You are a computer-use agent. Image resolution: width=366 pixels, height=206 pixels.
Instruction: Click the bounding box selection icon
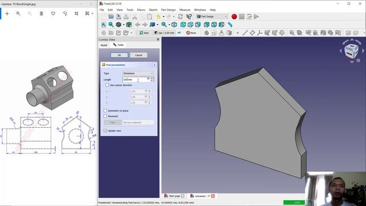pyautogui.click(x=129, y=25)
